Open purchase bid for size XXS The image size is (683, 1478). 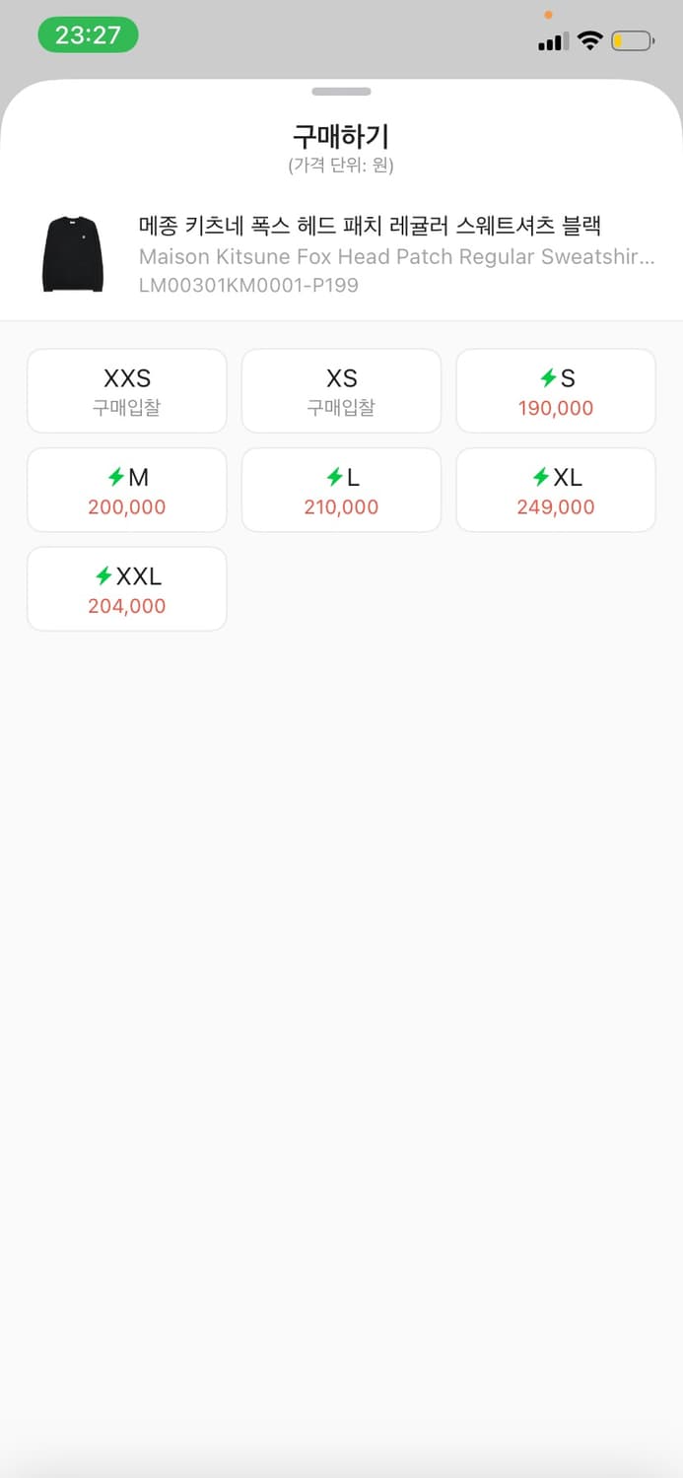126,390
